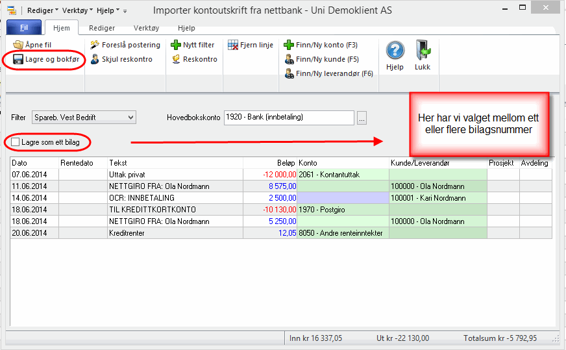This screenshot has height=350, width=566.
Task: Open Finn/Ny leverandør (F6)
Action: [x=289, y=73]
